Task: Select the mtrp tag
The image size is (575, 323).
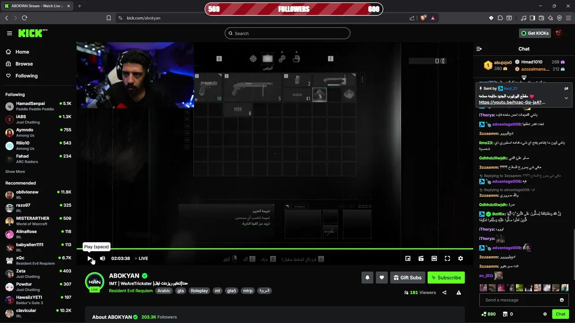Action: (248, 291)
